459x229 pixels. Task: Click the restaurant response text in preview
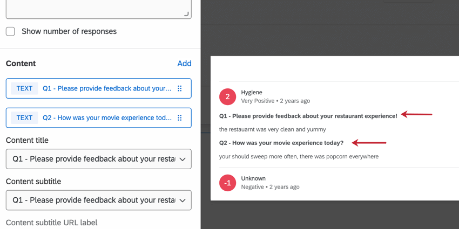click(272, 129)
